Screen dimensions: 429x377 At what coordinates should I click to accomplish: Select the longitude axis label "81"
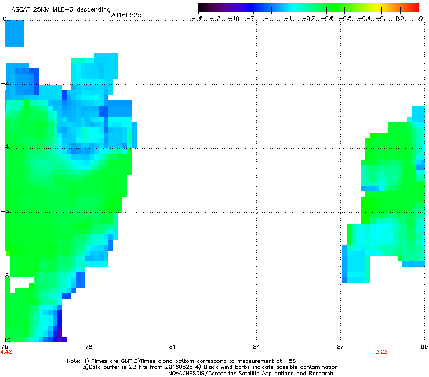point(172,347)
